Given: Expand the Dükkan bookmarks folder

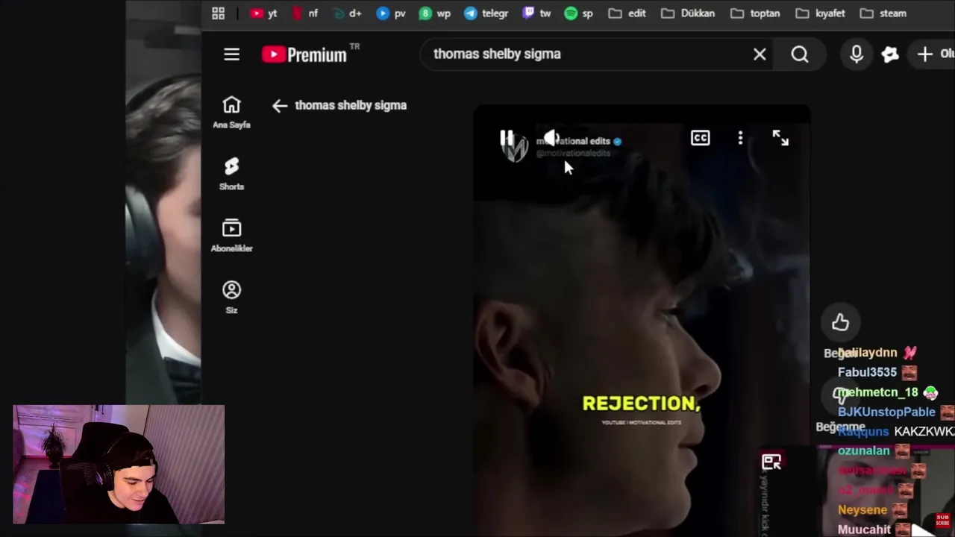Looking at the screenshot, I should tap(688, 13).
